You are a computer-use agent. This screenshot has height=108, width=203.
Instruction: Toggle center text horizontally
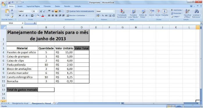(53, 16)
